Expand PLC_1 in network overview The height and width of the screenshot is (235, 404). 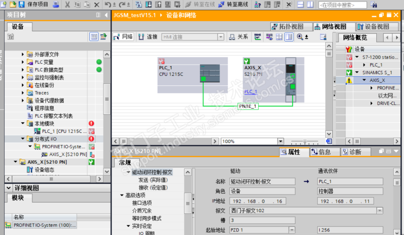click(364, 65)
